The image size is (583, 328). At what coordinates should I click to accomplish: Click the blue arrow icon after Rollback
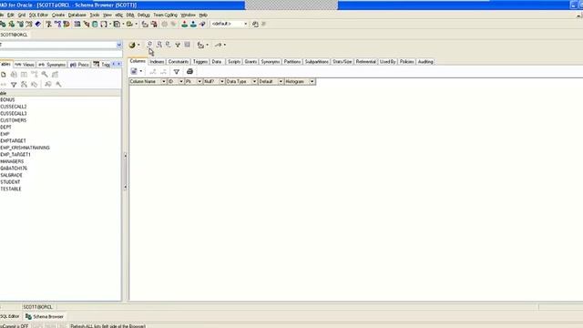202,24
